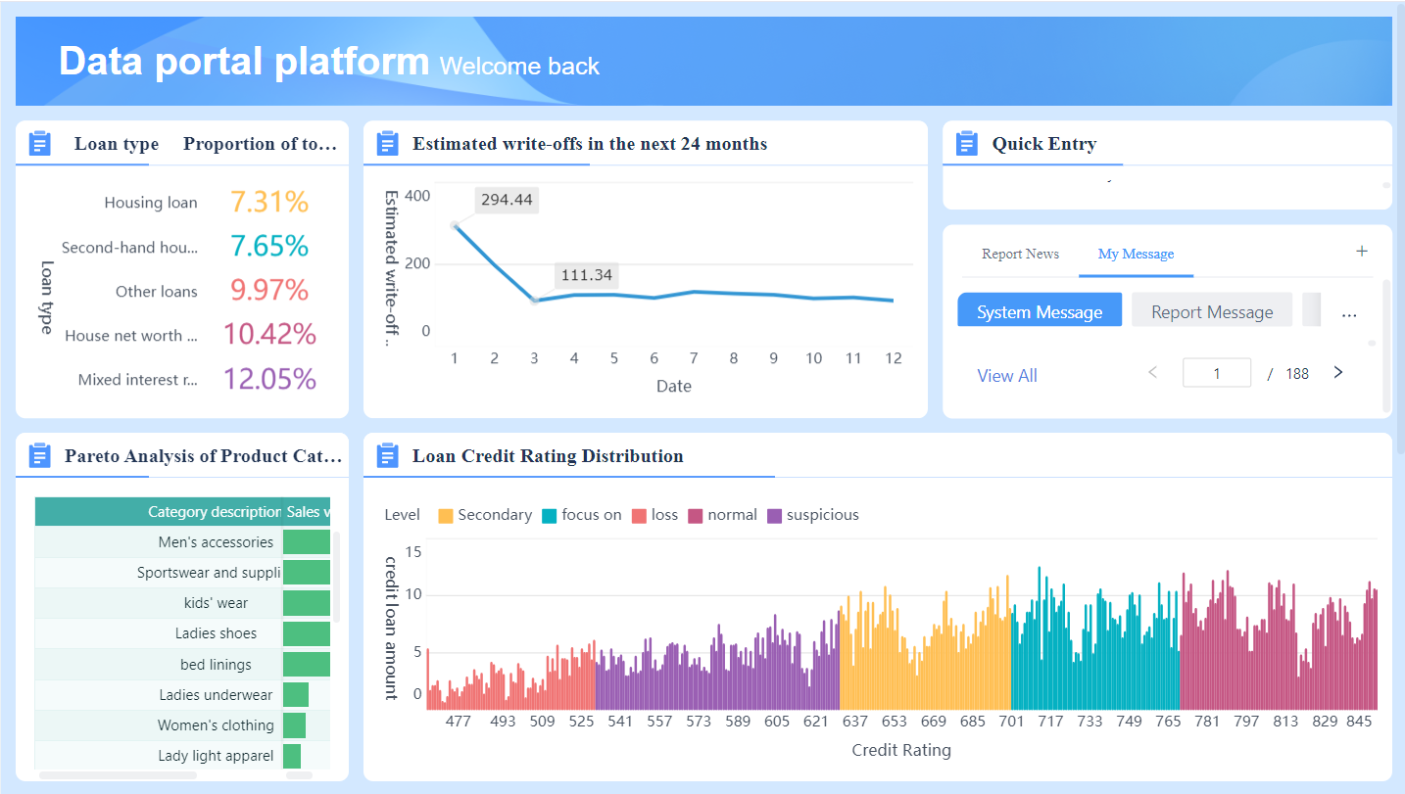Toggle the loss legend item
The width and height of the screenshot is (1405, 794).
654,514
